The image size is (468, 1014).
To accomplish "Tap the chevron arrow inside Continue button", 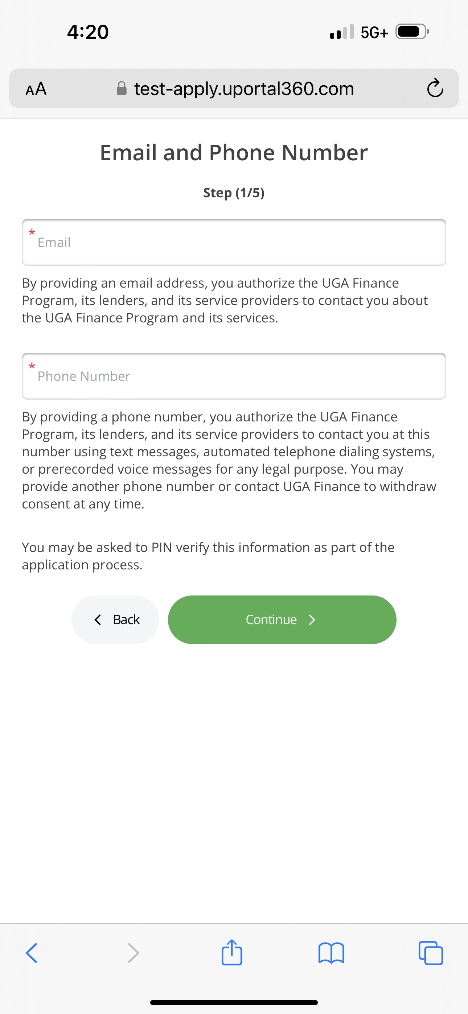I will [x=312, y=620].
